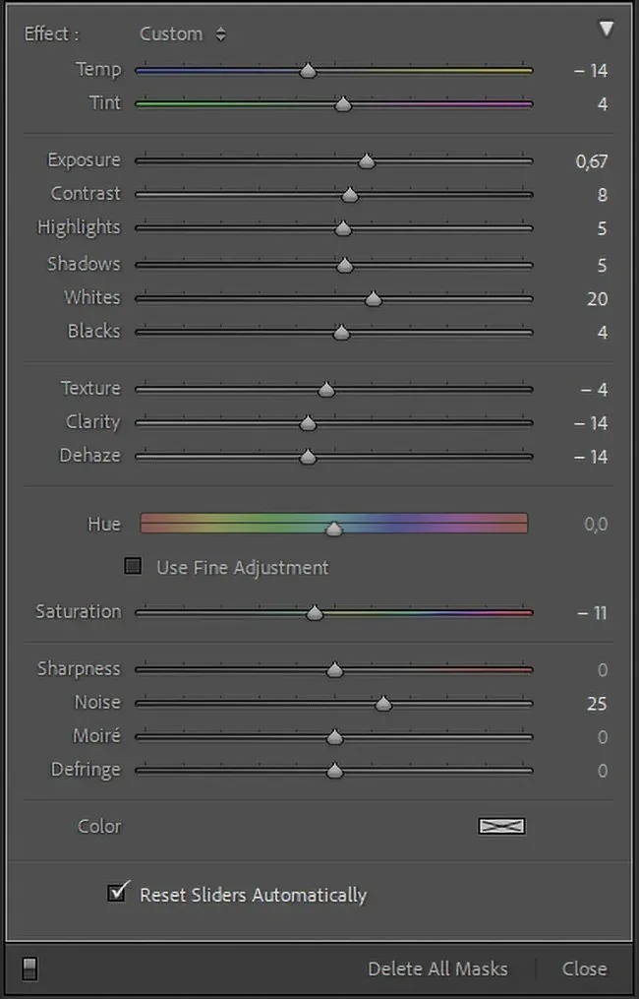Click the Saturation slider knob
639x999 pixels.
(x=315, y=613)
